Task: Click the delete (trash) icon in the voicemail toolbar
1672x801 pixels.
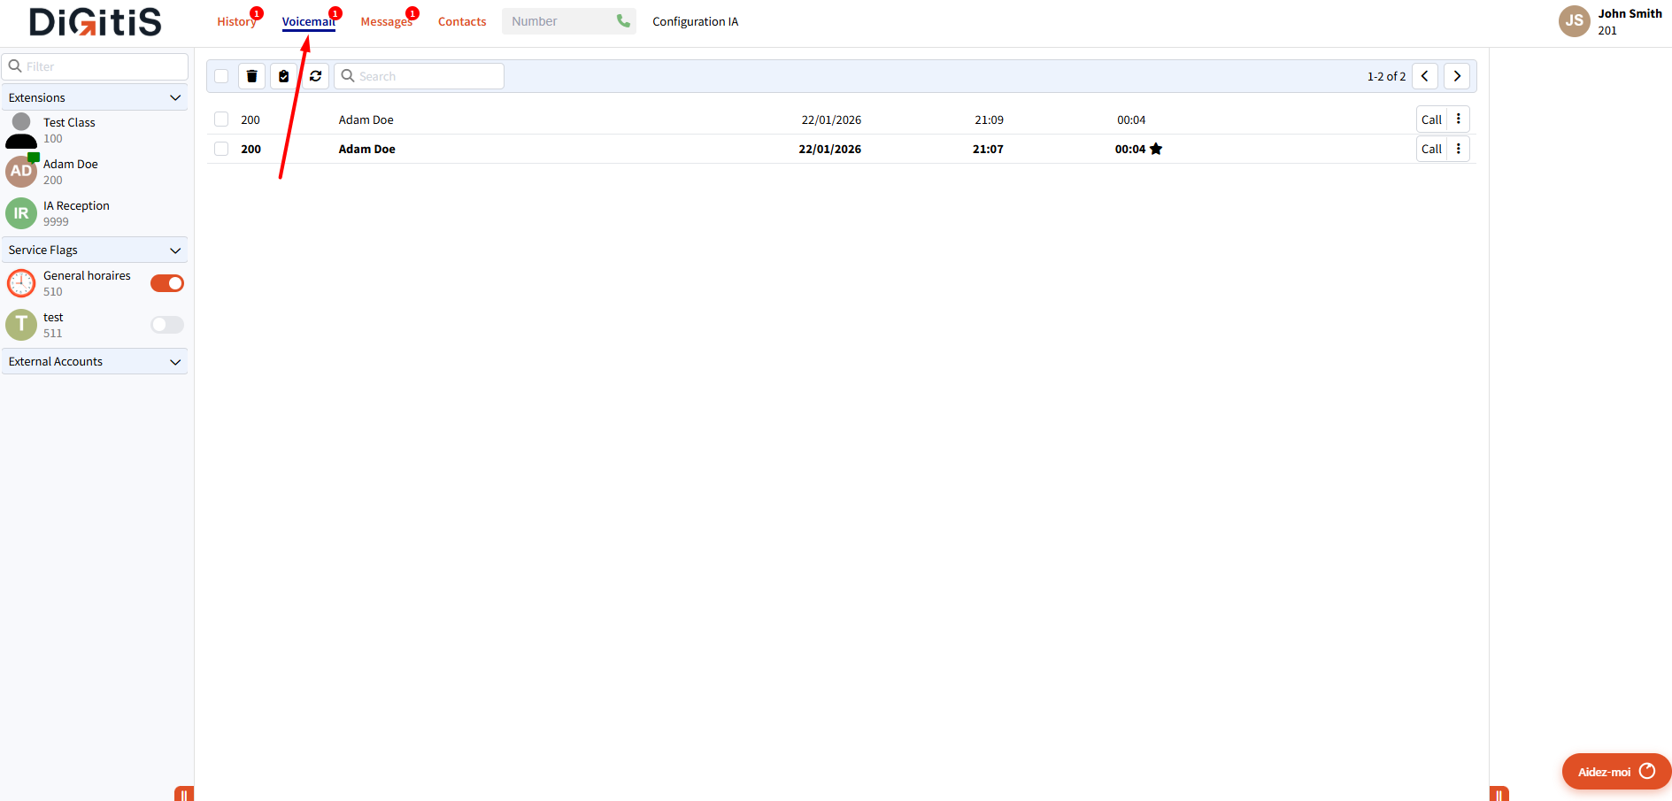Action: [x=251, y=75]
